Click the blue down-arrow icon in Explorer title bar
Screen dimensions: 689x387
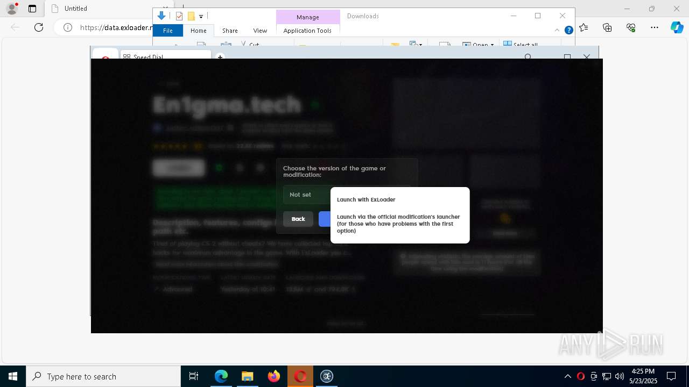point(161,16)
